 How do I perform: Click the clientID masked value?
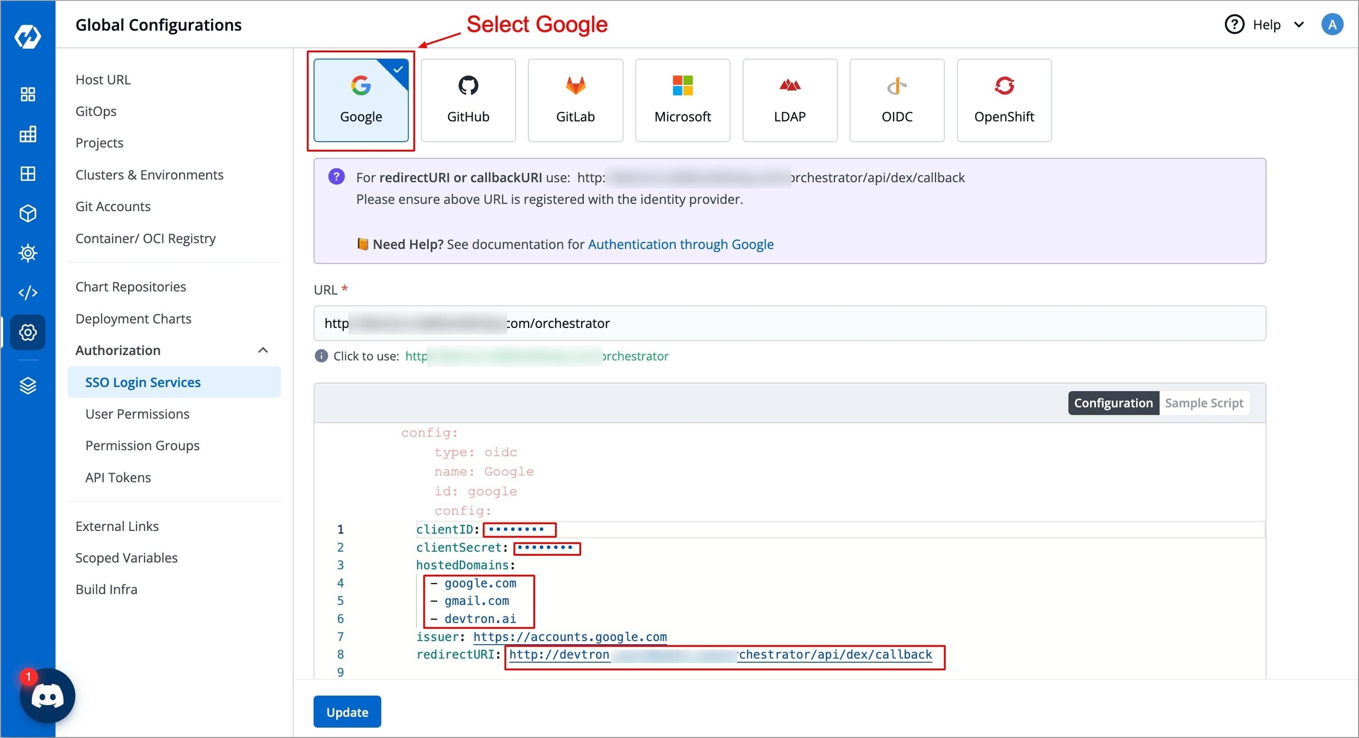517,529
